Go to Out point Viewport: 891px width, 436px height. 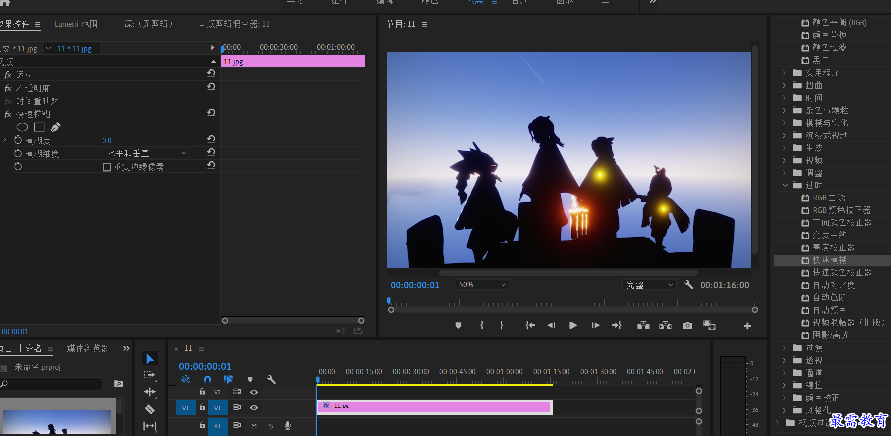pos(617,325)
